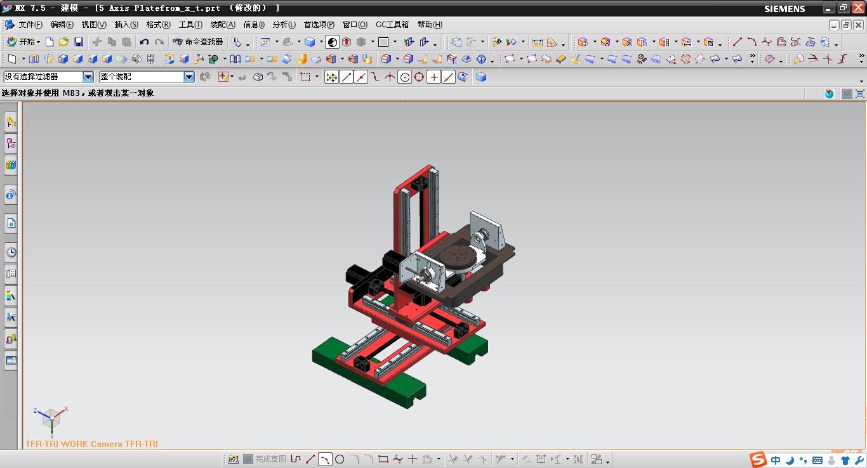
Task: Click the Fit view icon
Action: pos(265,42)
